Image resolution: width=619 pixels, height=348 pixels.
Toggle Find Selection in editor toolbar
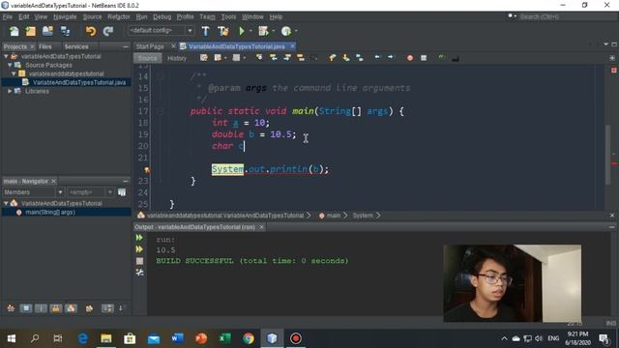coord(259,58)
